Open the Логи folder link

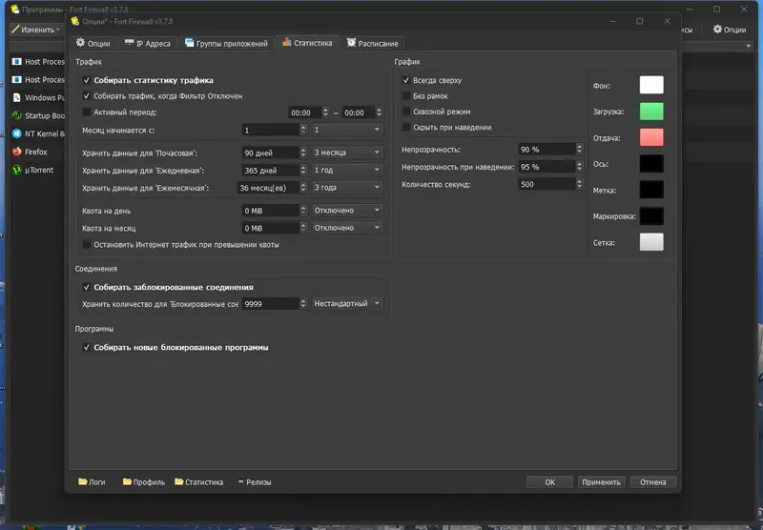pyautogui.click(x=92, y=482)
